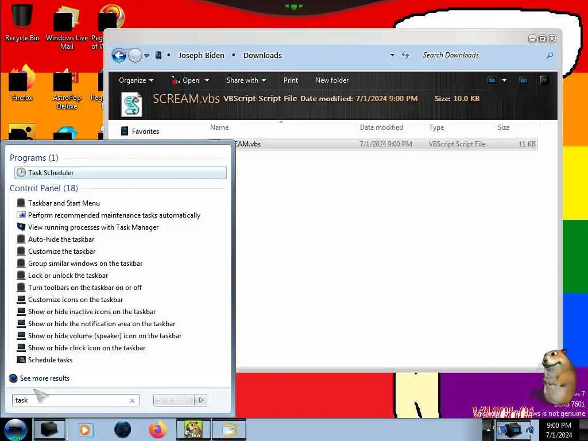
Task: Open the Organize menu
Action: point(136,80)
